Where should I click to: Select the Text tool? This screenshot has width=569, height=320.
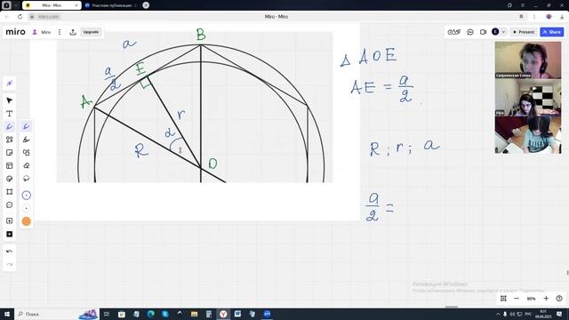[10, 114]
